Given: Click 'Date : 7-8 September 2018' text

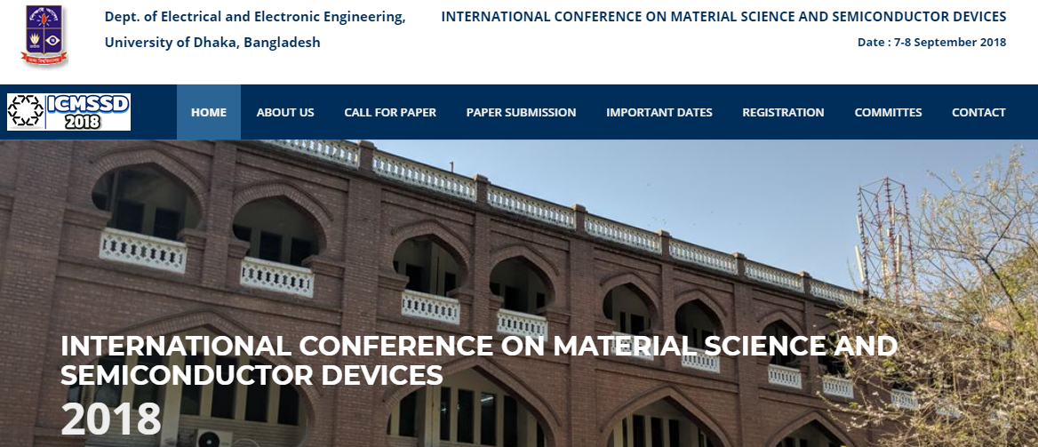Looking at the screenshot, I should (931, 42).
